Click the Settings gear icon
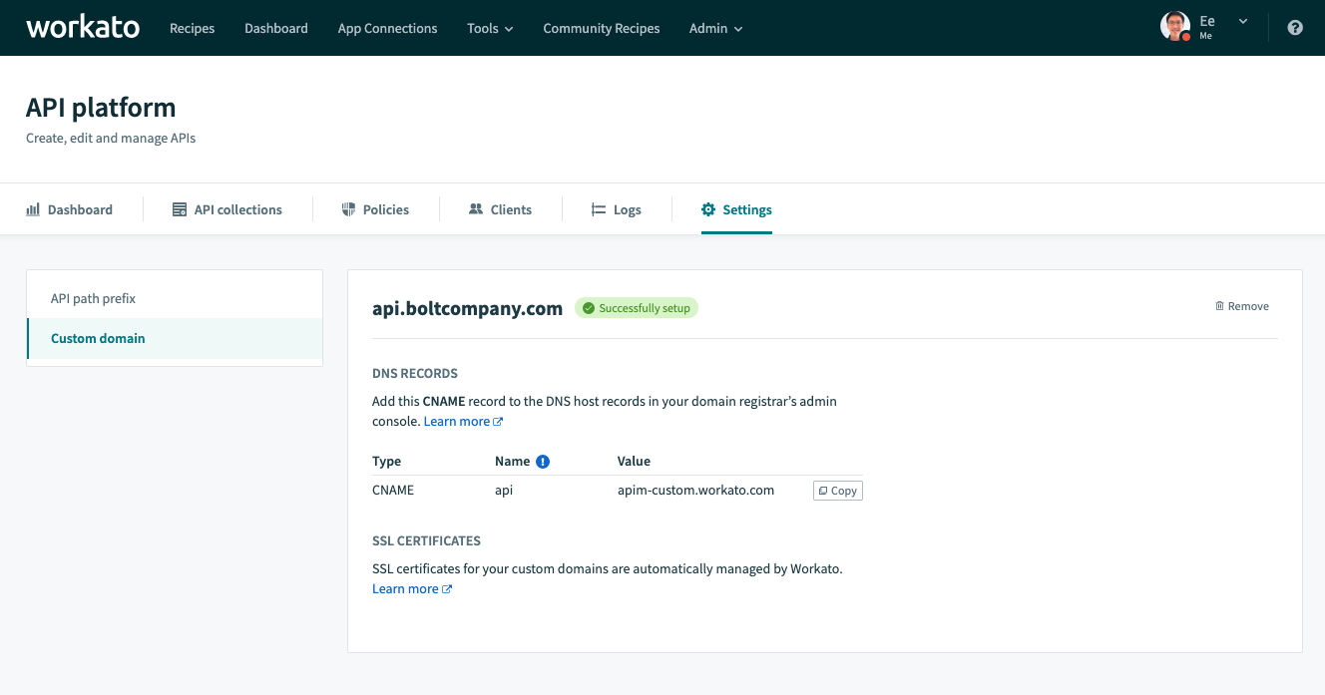 click(708, 209)
